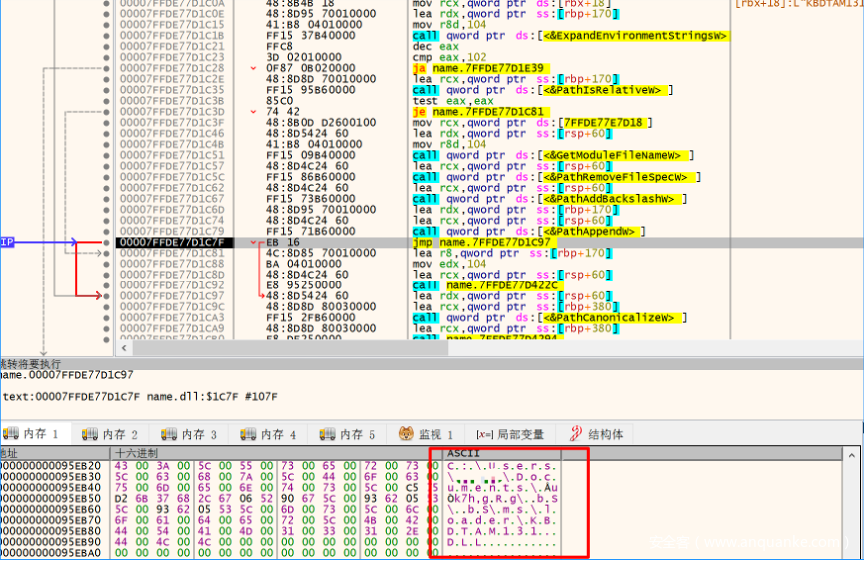Click the jump marker beside bytes EB 16
The width and height of the screenshot is (865, 561).
pyautogui.click(x=254, y=242)
